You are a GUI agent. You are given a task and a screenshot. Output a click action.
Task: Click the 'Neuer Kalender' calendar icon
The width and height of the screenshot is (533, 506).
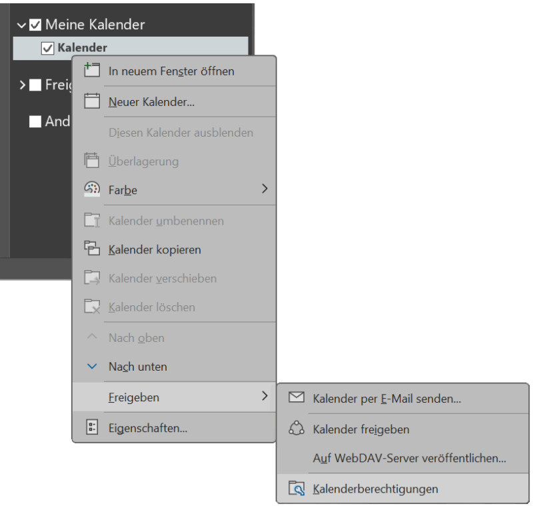(92, 102)
